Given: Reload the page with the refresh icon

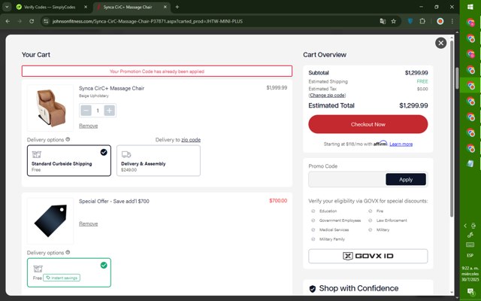Looking at the screenshot, I should click(x=32, y=21).
